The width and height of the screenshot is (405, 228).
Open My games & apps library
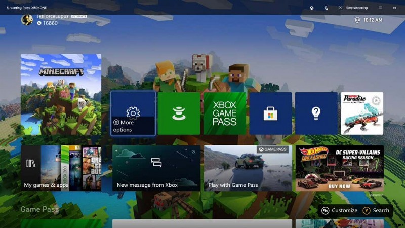[61, 168]
